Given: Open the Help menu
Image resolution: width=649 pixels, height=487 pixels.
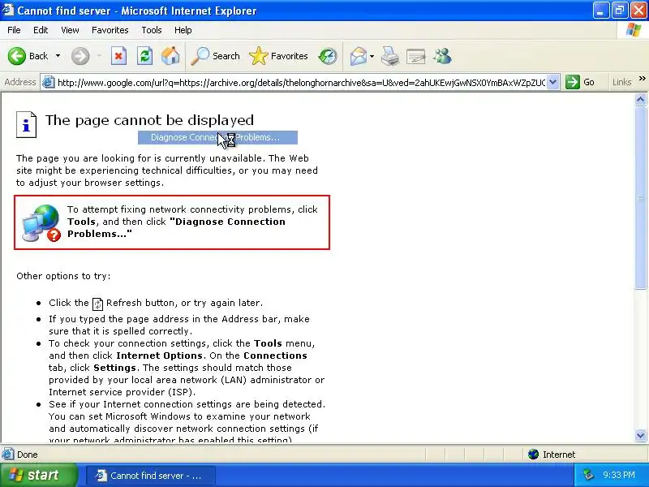Looking at the screenshot, I should click(183, 30).
